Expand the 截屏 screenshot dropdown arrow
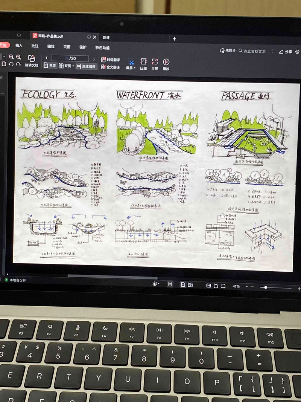Image resolution: width=301 pixels, height=402 pixels. tap(135, 68)
